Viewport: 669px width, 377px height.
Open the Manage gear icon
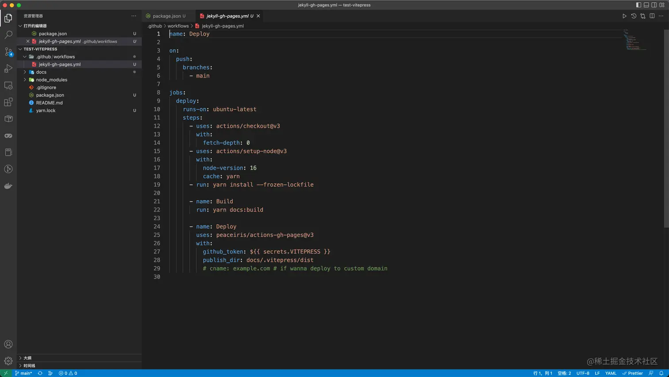(x=8, y=361)
